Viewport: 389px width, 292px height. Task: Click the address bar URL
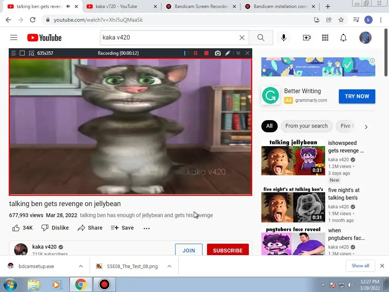click(98, 20)
